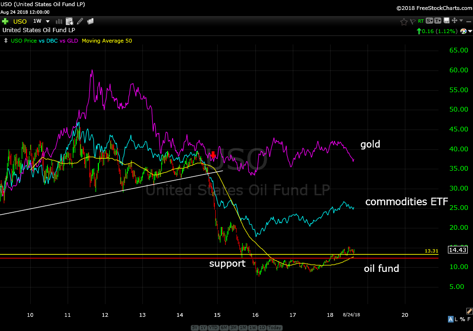Click the green plus add symbol icon
Screen dimensions: 473x331
point(6,21)
